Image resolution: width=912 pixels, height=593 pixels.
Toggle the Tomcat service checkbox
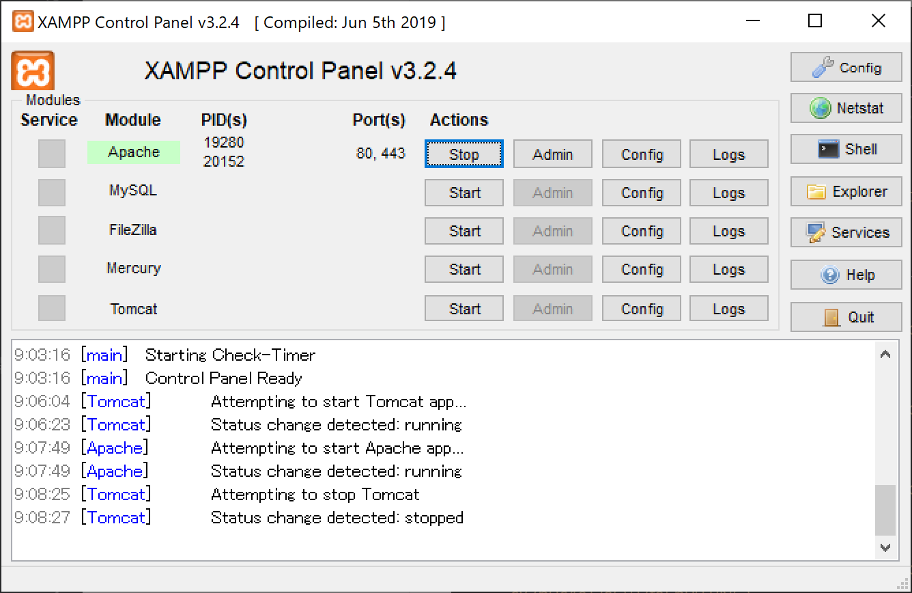[52, 308]
